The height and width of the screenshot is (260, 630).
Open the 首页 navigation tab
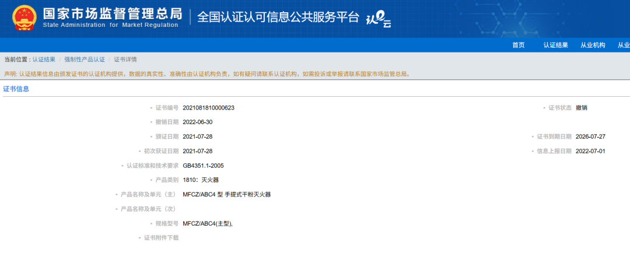click(x=518, y=45)
